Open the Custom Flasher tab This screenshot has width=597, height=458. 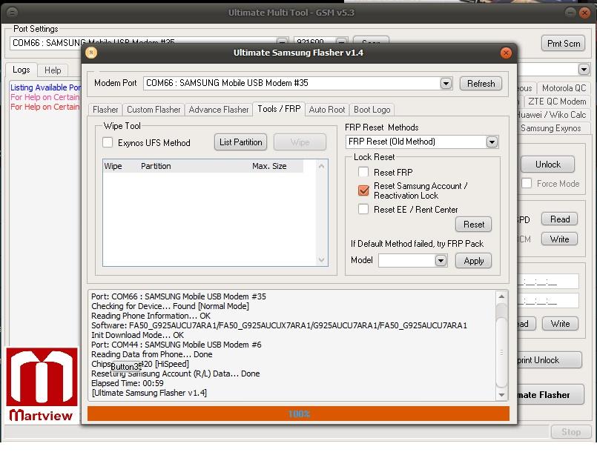[154, 110]
